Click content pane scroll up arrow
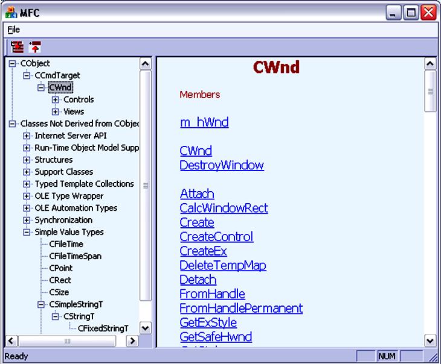Viewport: 441px width, 364px height. 430,64
